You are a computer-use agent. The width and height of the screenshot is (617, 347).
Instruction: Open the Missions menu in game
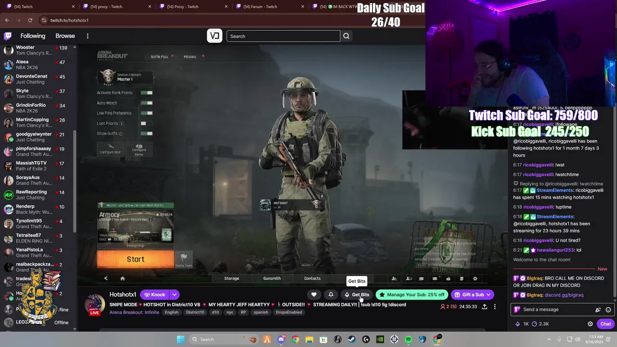tap(190, 57)
